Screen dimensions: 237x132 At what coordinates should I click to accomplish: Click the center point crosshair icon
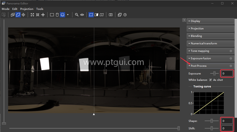pos(23,15)
